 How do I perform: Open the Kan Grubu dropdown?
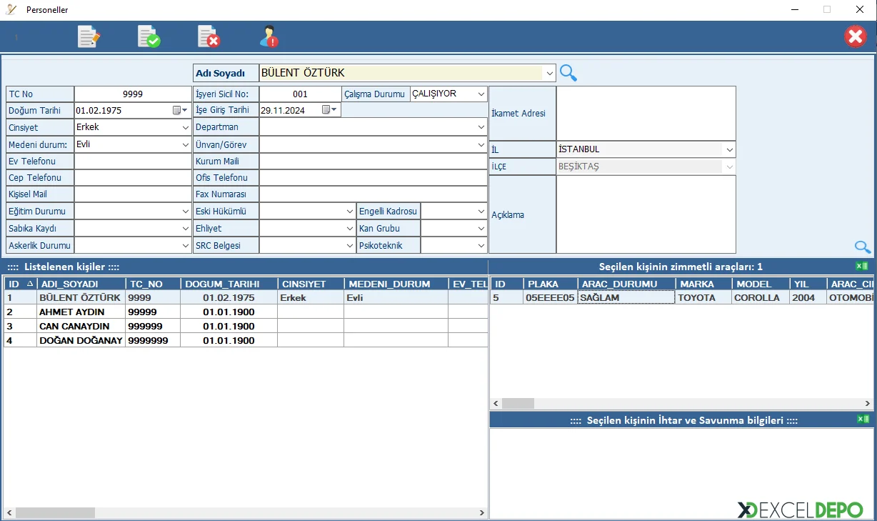[482, 229]
